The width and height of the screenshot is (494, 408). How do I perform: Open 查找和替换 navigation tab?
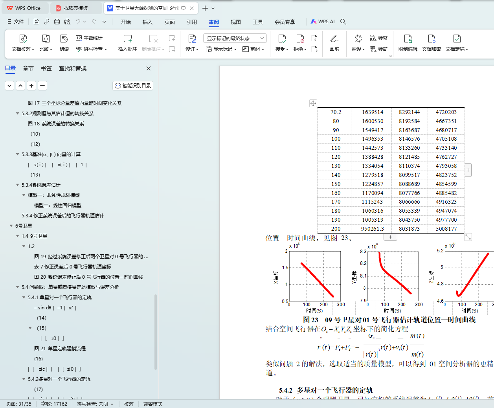pyautogui.click(x=73, y=68)
